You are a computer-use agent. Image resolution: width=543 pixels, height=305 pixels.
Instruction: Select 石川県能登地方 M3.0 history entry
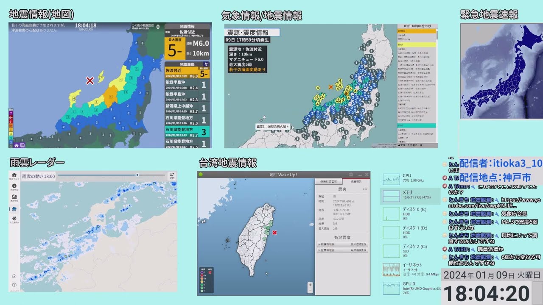pos(188,120)
